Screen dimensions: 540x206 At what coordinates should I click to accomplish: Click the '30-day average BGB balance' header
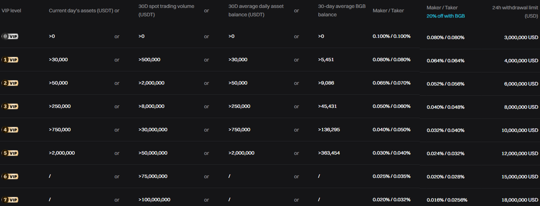tap(338, 10)
